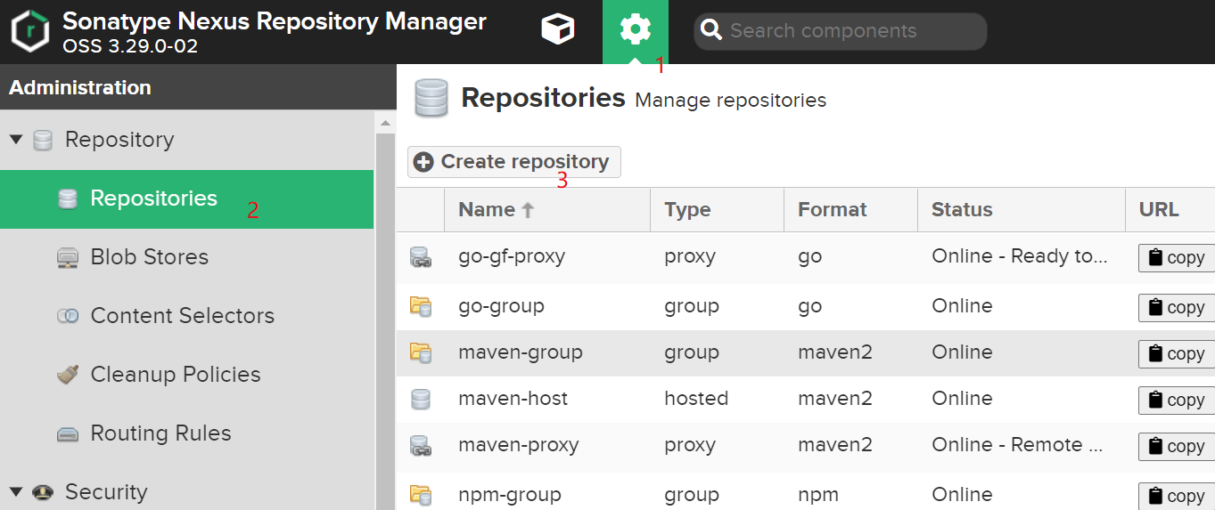Click the Create repository button
This screenshot has width=1215, height=510.
tap(514, 162)
